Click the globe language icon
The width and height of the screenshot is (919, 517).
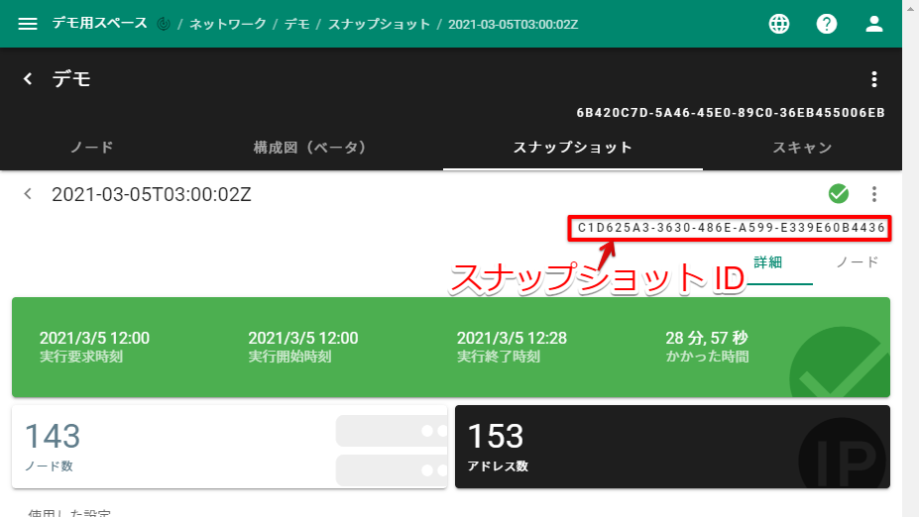[x=779, y=24]
